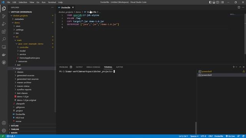Maximize the panel with the up chevron
Viewport: 246px width, 138px height.
click(x=240, y=67)
